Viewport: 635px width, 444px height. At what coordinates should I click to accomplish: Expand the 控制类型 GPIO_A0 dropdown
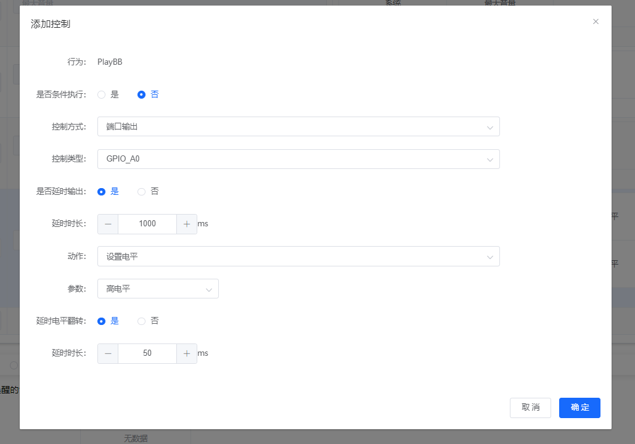click(298, 159)
